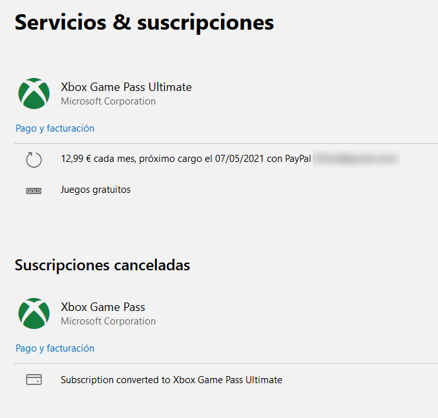Screen dimensions: 438x418
Task: Select the Xbox Game Pass Ultimate title
Action: pos(126,87)
